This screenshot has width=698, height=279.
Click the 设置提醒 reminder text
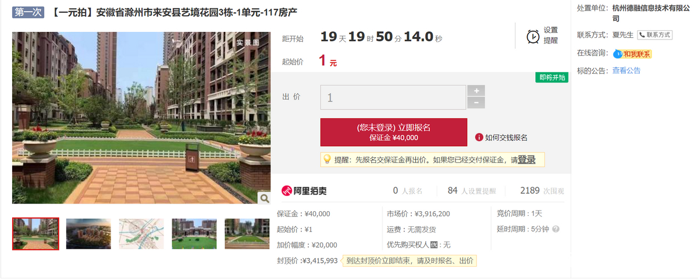[x=551, y=35]
